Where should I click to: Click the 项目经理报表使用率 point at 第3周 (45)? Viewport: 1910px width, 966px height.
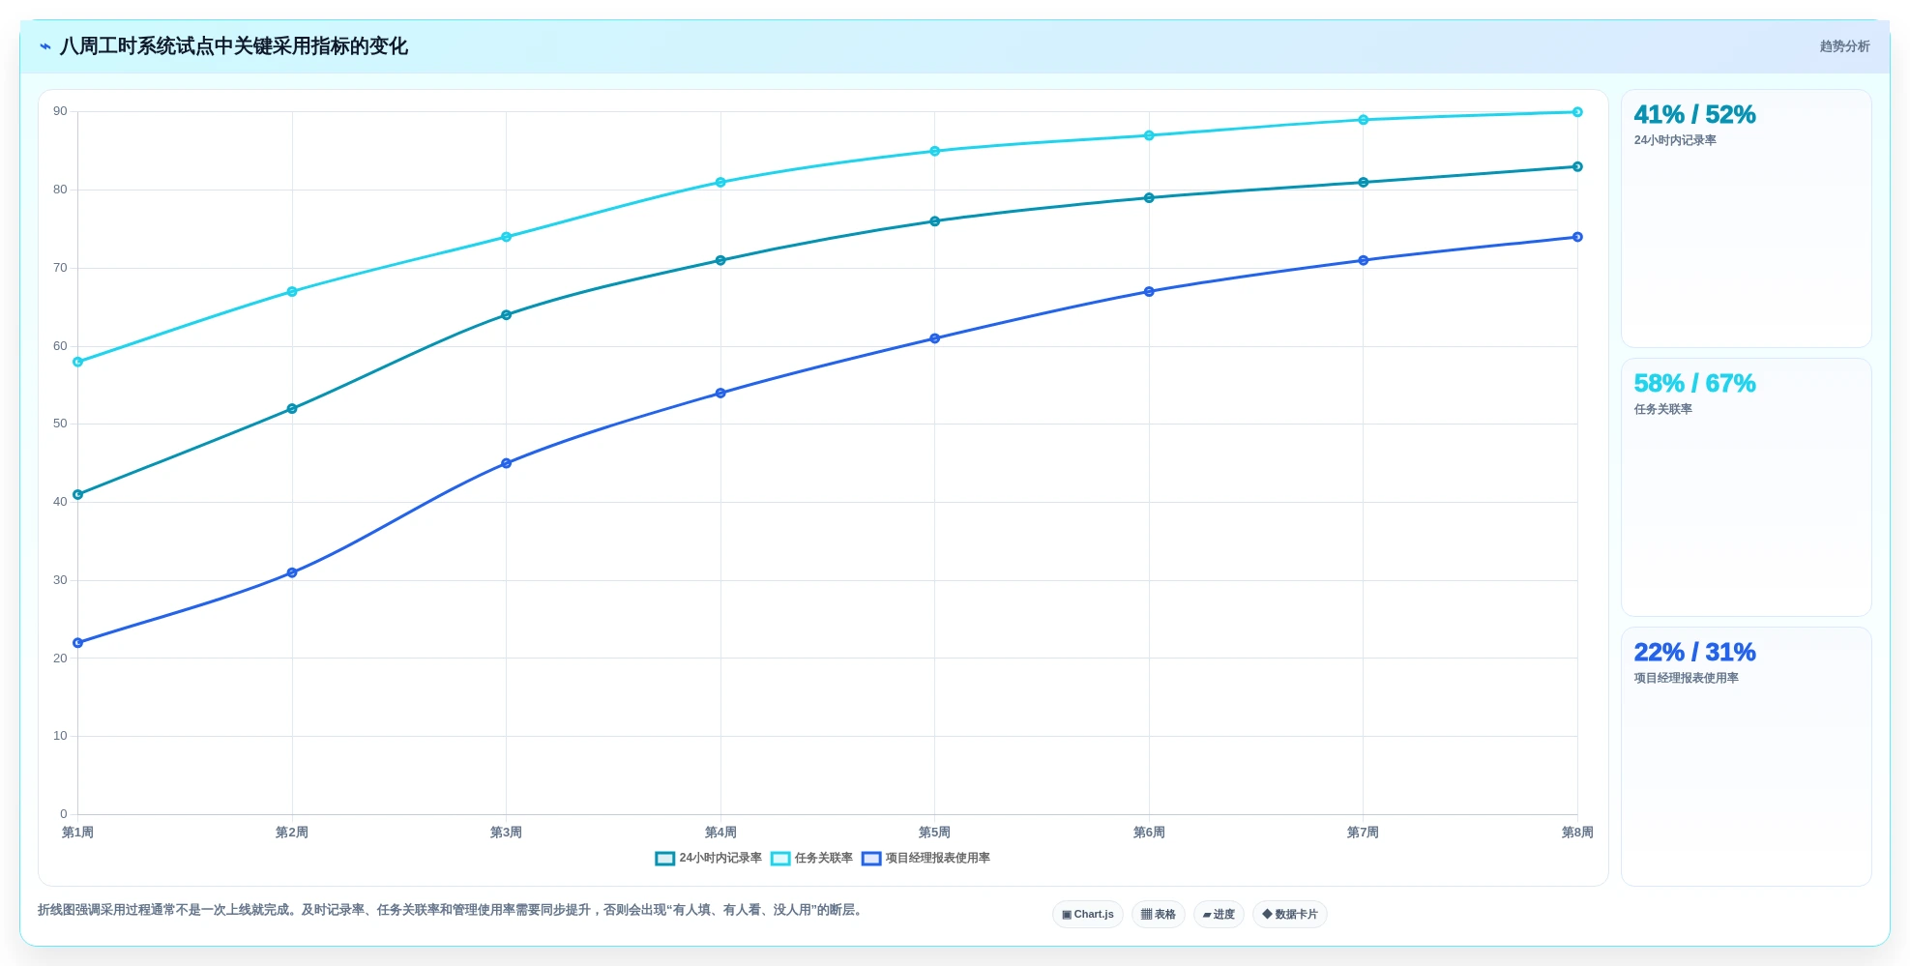(x=507, y=463)
